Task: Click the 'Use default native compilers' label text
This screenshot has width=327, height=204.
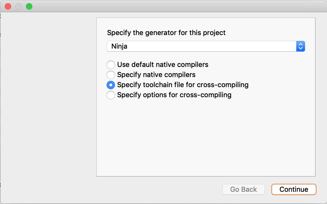Action: point(163,65)
